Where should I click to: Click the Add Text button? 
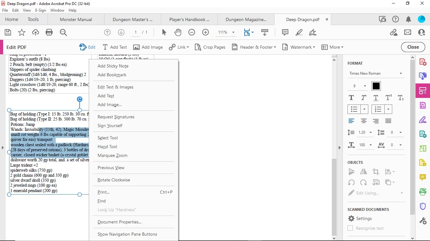[x=115, y=47]
